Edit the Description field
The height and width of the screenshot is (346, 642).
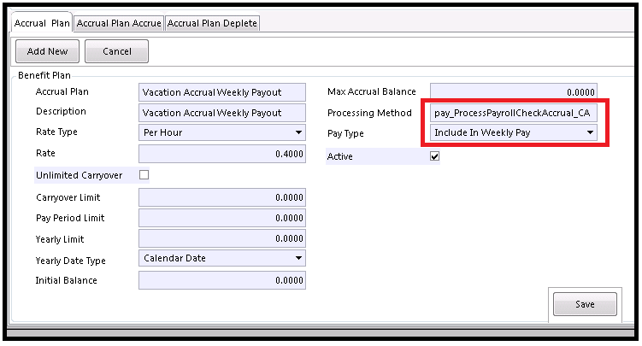coord(222,113)
